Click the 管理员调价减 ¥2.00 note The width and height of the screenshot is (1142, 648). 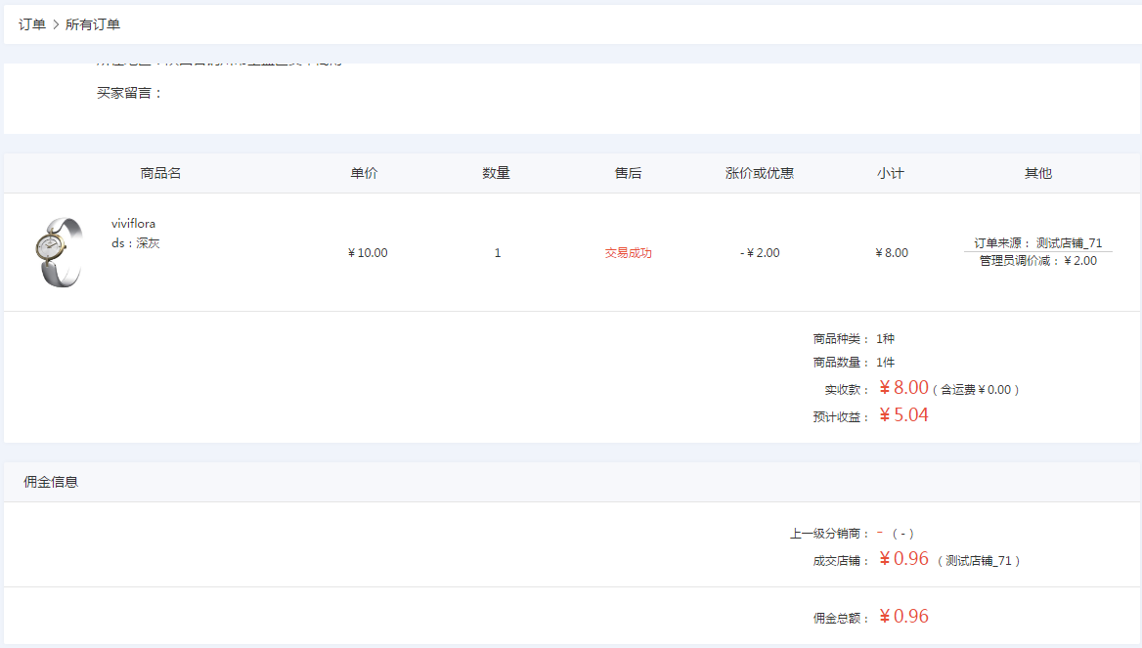tap(1037, 261)
